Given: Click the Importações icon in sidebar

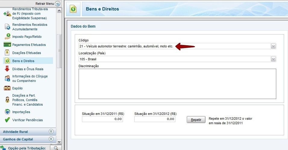Looking at the screenshot, I should (x=7, y=112).
